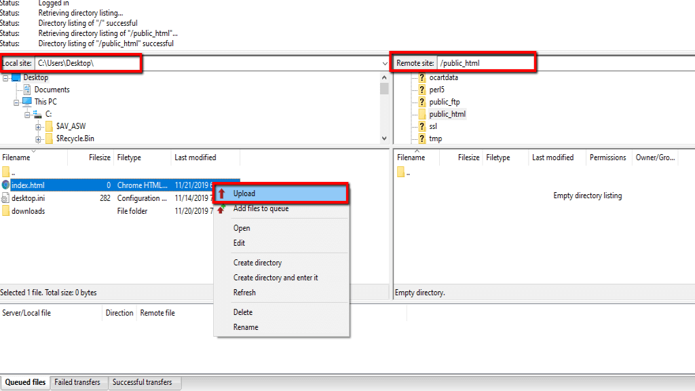Expand the $AV_ASW folder node
The height and width of the screenshot is (391, 695).
[x=38, y=127]
